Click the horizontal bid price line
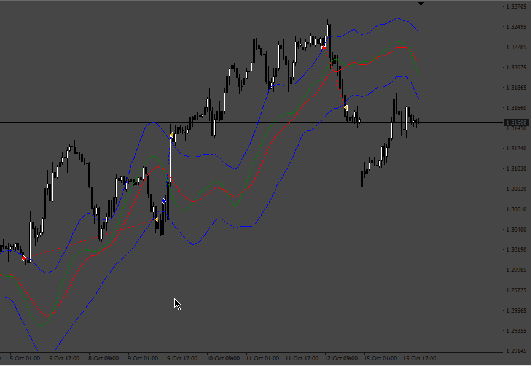The image size is (532, 366). (251, 122)
